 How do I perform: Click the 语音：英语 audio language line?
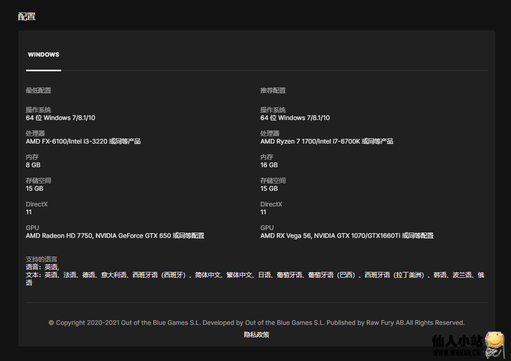coord(42,267)
